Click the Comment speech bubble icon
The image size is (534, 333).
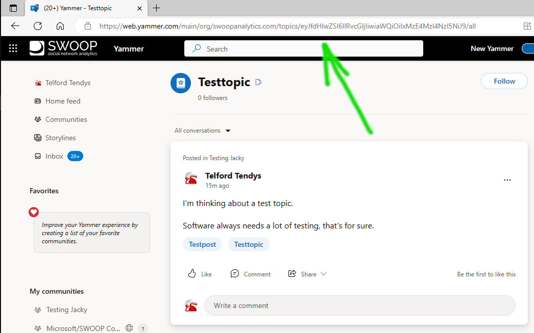tap(235, 274)
